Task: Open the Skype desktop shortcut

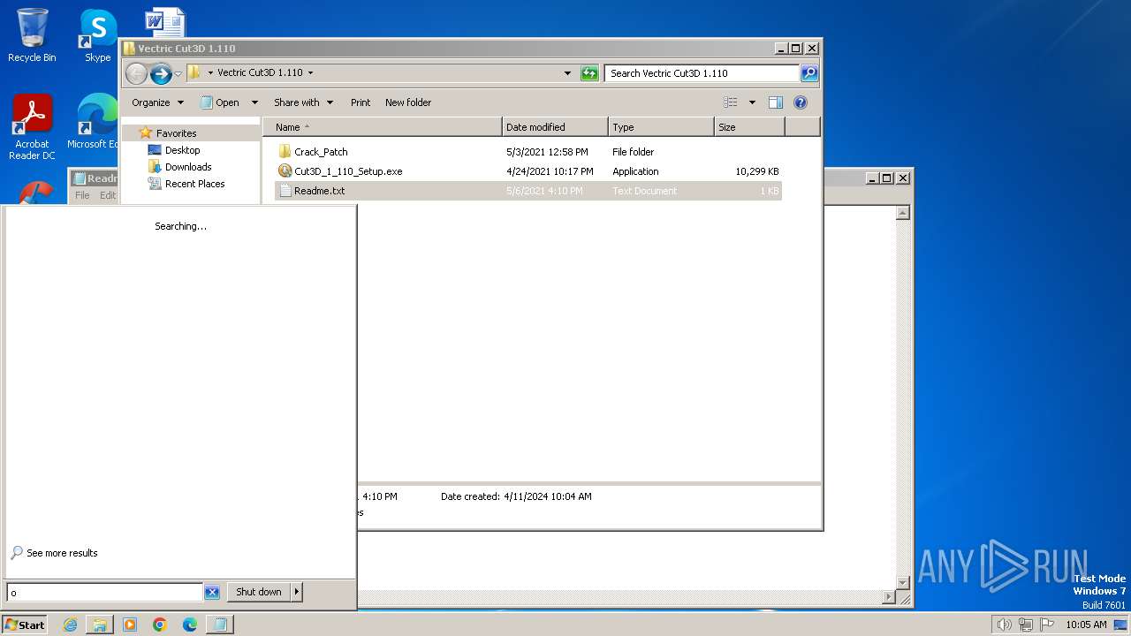Action: (97, 35)
